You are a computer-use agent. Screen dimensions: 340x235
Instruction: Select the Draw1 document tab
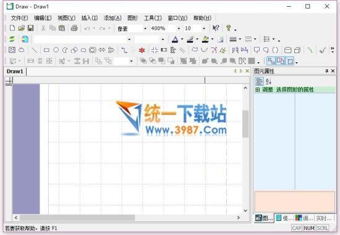(x=15, y=72)
